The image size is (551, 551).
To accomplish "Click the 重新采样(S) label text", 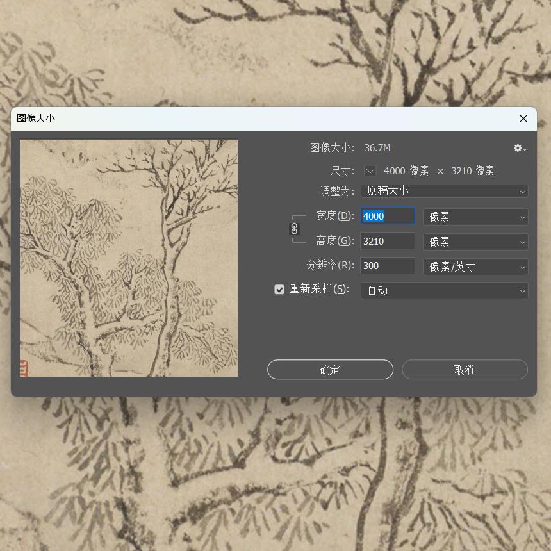I will pyautogui.click(x=319, y=289).
